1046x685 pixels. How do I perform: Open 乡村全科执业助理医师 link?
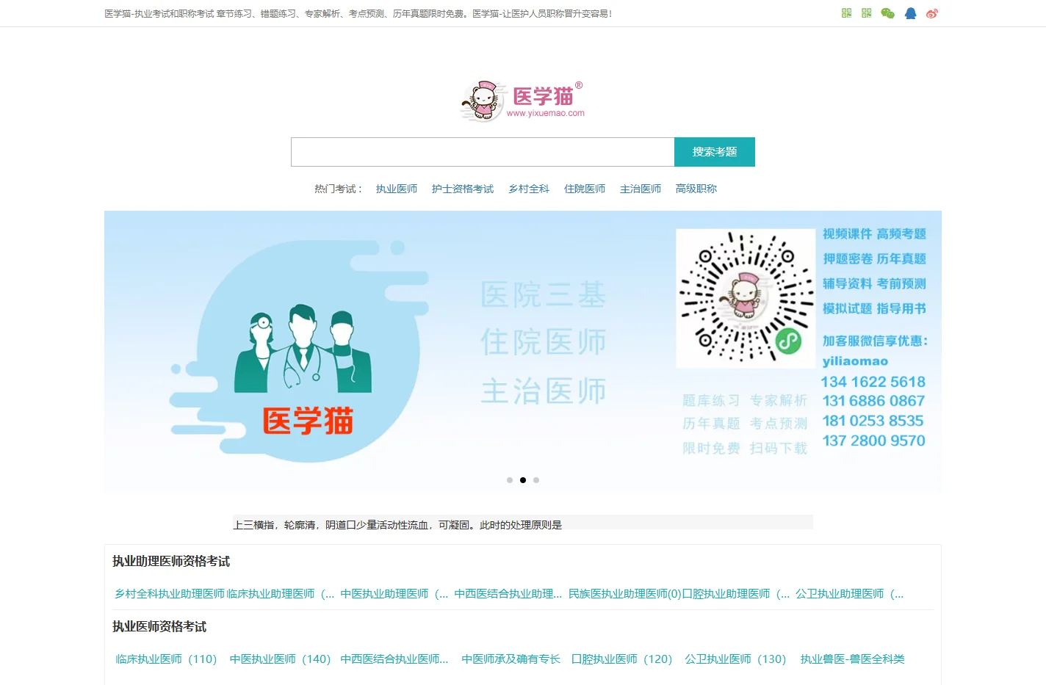[170, 594]
